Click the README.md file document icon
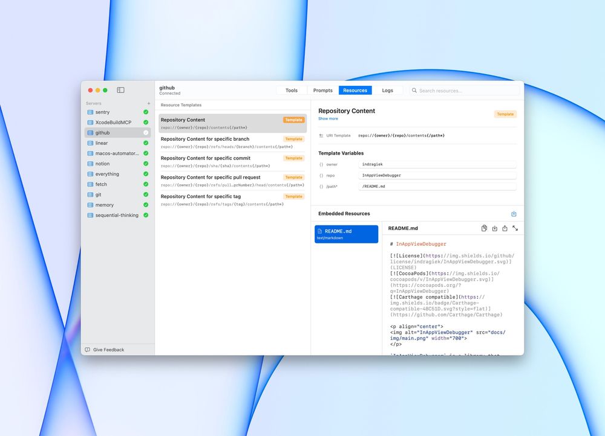This screenshot has height=436, width=605. [x=319, y=231]
